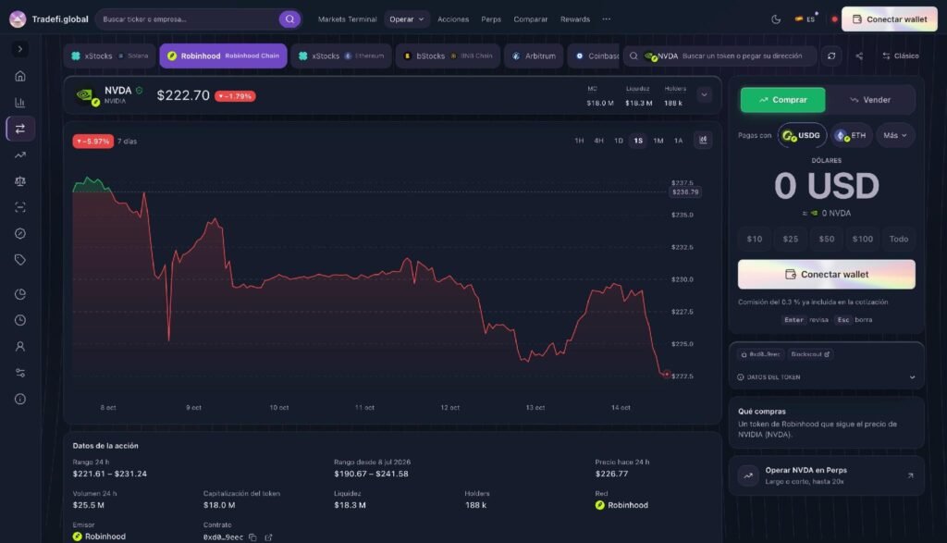Open the bar chart icon in the sidebar
Image resolution: width=947 pixels, height=543 pixels.
point(20,102)
